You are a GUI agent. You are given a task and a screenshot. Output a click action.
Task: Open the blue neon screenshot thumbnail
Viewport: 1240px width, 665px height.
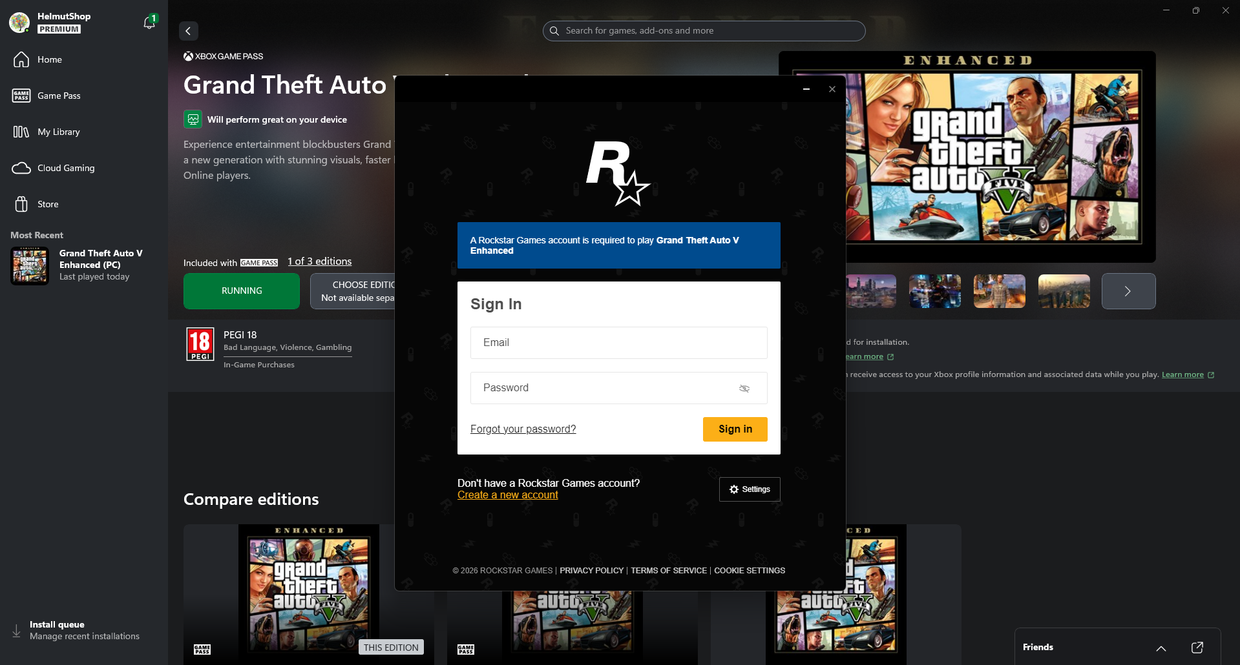[935, 291]
